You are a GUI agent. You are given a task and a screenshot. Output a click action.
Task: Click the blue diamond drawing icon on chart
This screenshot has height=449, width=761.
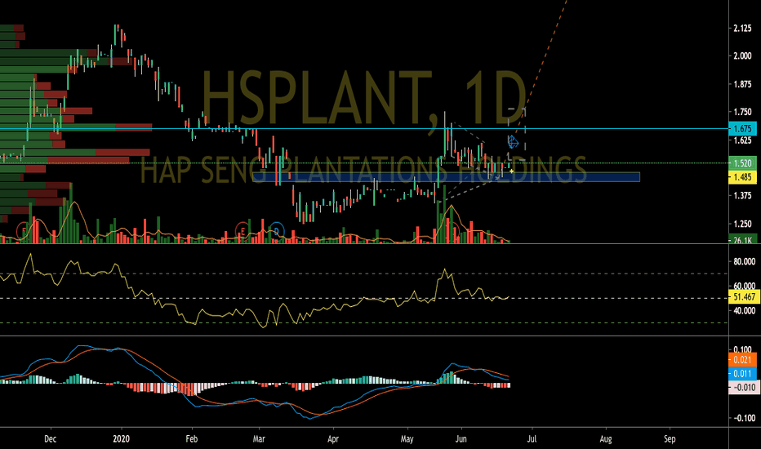513,142
